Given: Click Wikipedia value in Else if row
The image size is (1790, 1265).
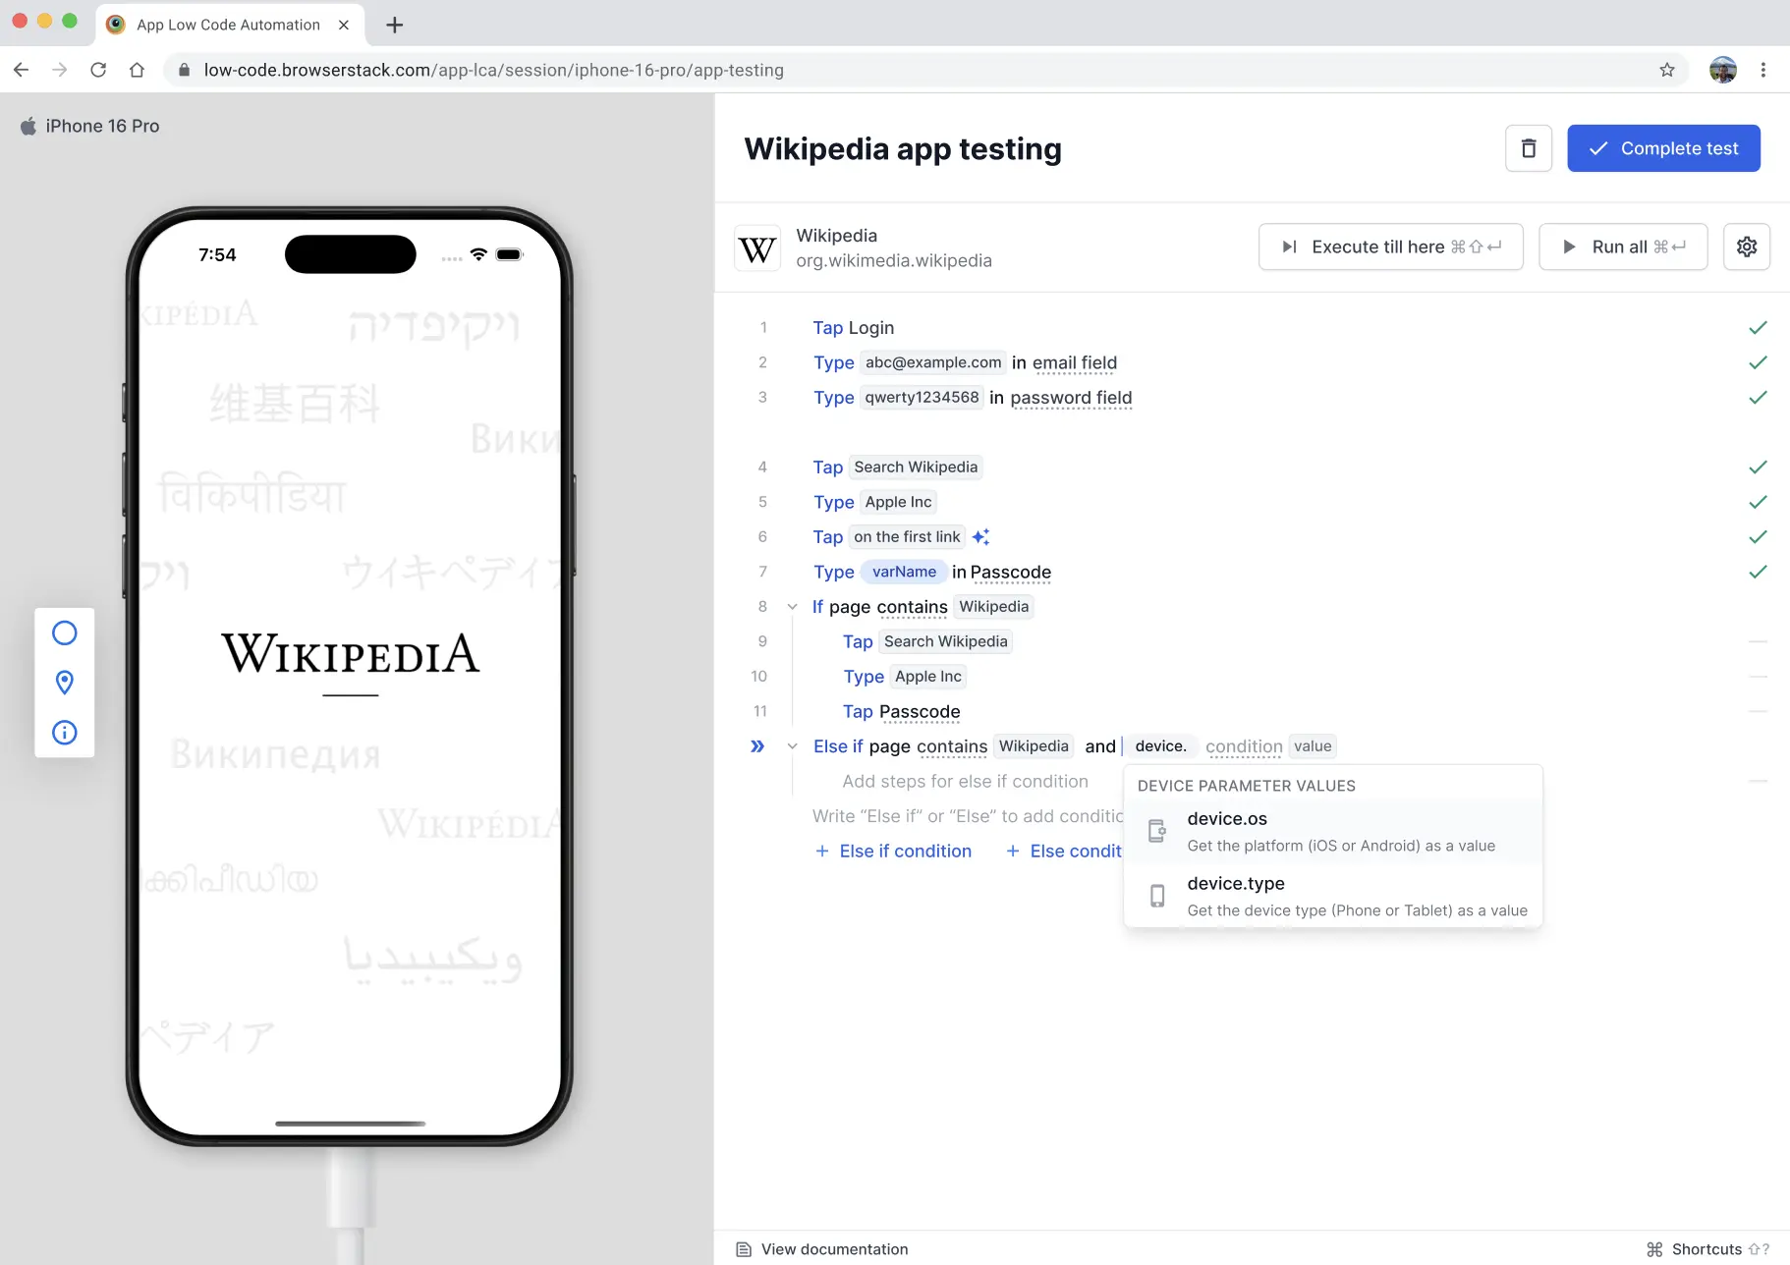Looking at the screenshot, I should (1034, 746).
